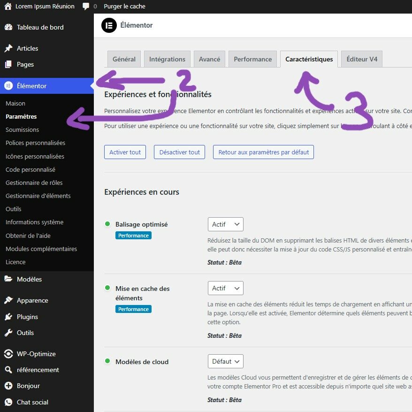
Task: Open Mise en cache des éléments dropdown
Action: point(225,288)
